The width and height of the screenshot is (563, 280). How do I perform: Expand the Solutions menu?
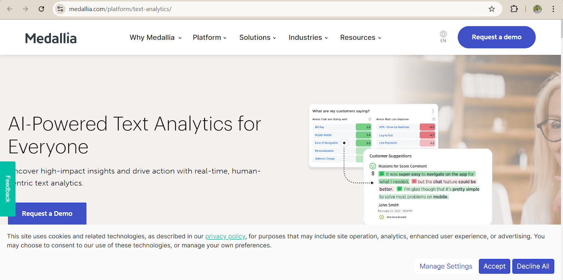pyautogui.click(x=258, y=38)
